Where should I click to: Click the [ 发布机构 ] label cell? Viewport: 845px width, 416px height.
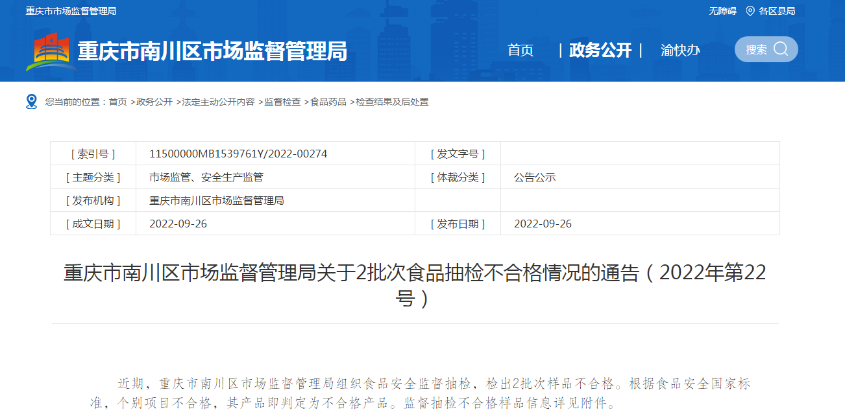point(93,200)
